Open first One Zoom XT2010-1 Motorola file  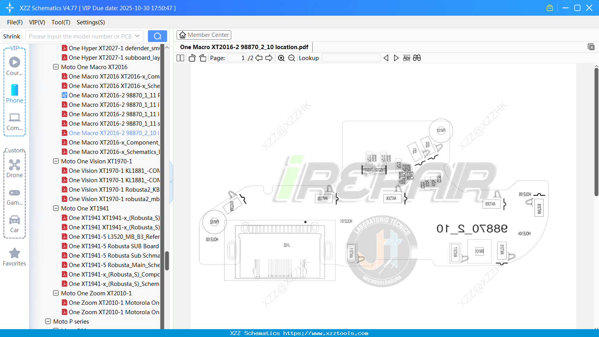point(111,302)
